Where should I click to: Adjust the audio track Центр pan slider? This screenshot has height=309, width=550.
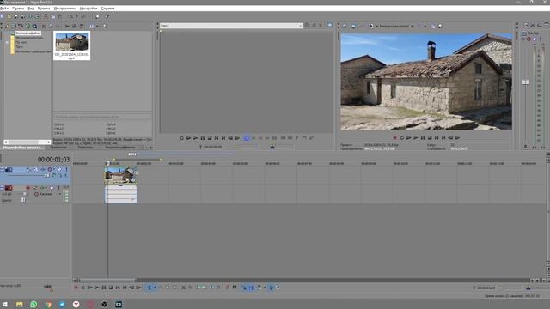coord(23,200)
